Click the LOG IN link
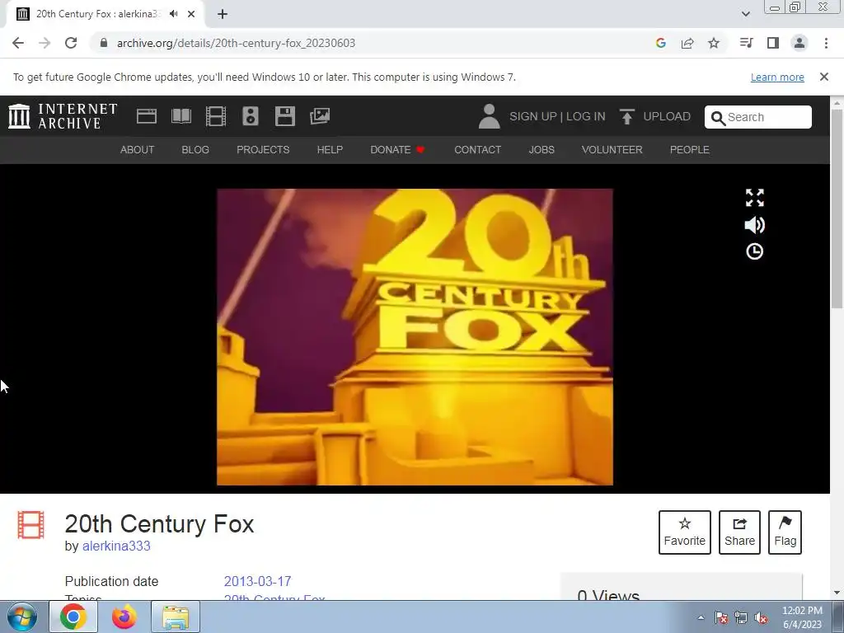Viewport: 844px width, 633px height. (x=586, y=116)
